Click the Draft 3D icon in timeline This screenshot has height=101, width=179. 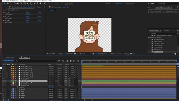tap(63, 61)
